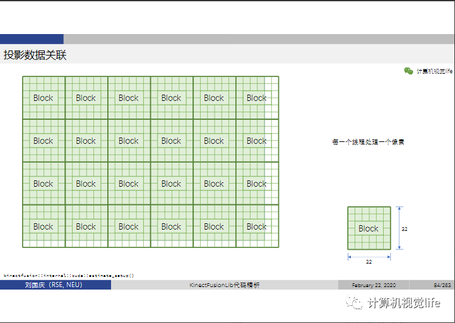This screenshot has height=323, width=455.
Task: Click the footer title KinectFusionLib代码精析
Action: tap(225, 285)
